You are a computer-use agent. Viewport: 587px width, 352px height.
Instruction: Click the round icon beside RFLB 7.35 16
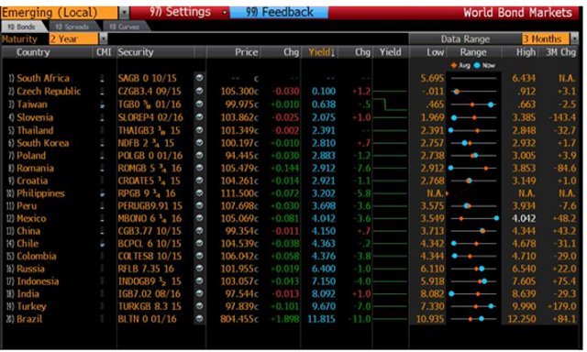(199, 269)
